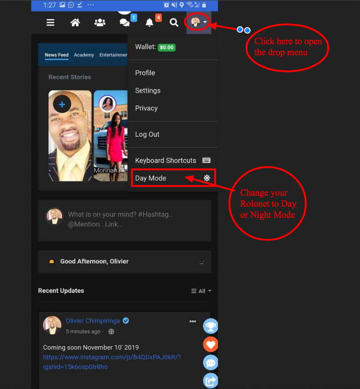360x389 pixels.
Task: Open the Instagram link in post
Action: coord(112,362)
